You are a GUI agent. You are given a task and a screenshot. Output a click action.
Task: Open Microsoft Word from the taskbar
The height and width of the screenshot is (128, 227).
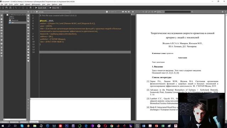tap(144, 126)
